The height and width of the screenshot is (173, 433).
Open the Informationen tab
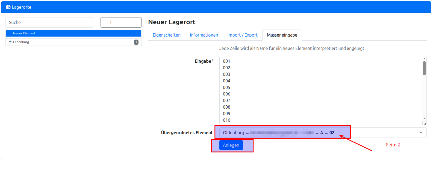pyautogui.click(x=204, y=35)
